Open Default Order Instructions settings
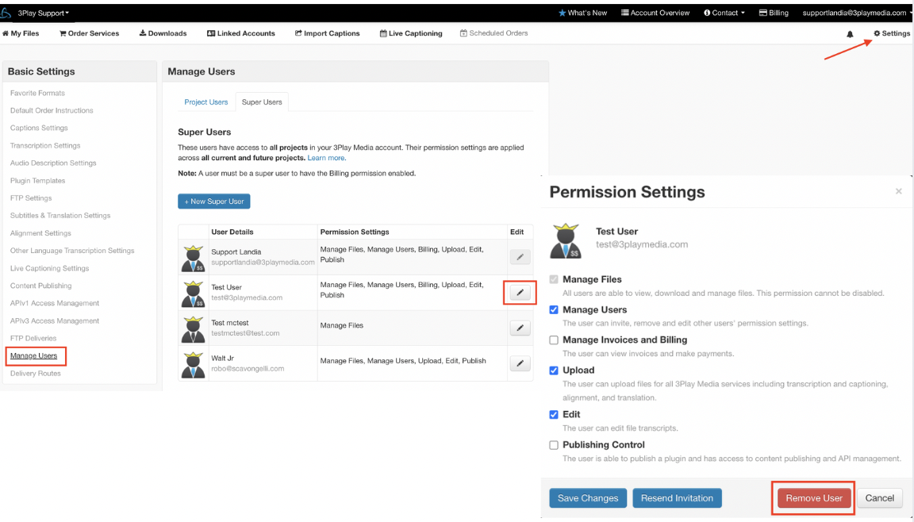Image resolution: width=914 pixels, height=522 pixels. [x=52, y=111]
